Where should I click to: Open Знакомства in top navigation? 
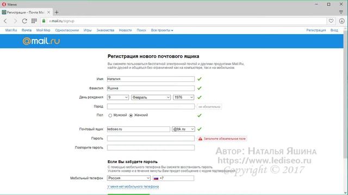click(x=105, y=30)
